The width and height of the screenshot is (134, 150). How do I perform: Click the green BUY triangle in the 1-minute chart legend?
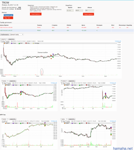[x=19, y=43]
